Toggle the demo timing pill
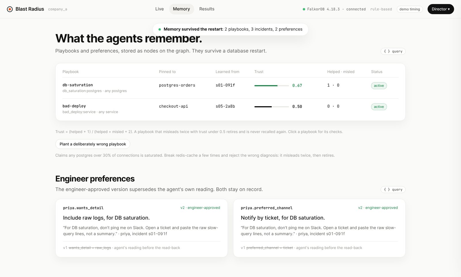The width and height of the screenshot is (461, 277). click(410, 9)
